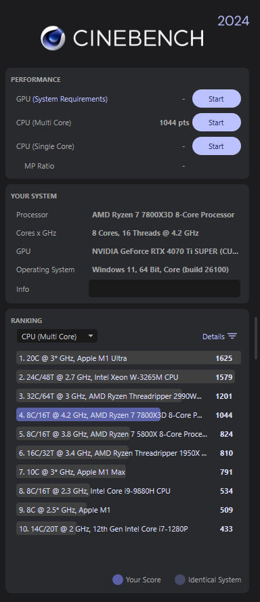Select the Ryzen 7 5800X ranking entry

click(129, 434)
